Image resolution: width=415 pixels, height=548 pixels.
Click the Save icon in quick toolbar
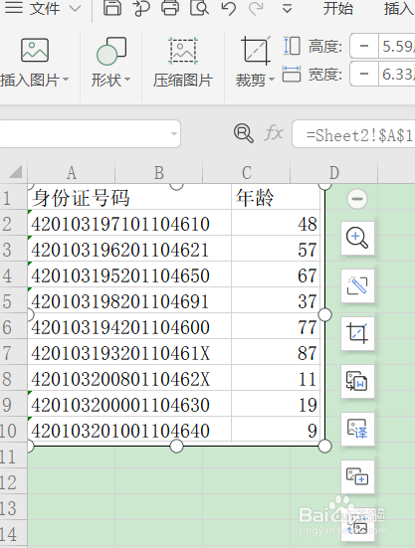click(x=112, y=7)
